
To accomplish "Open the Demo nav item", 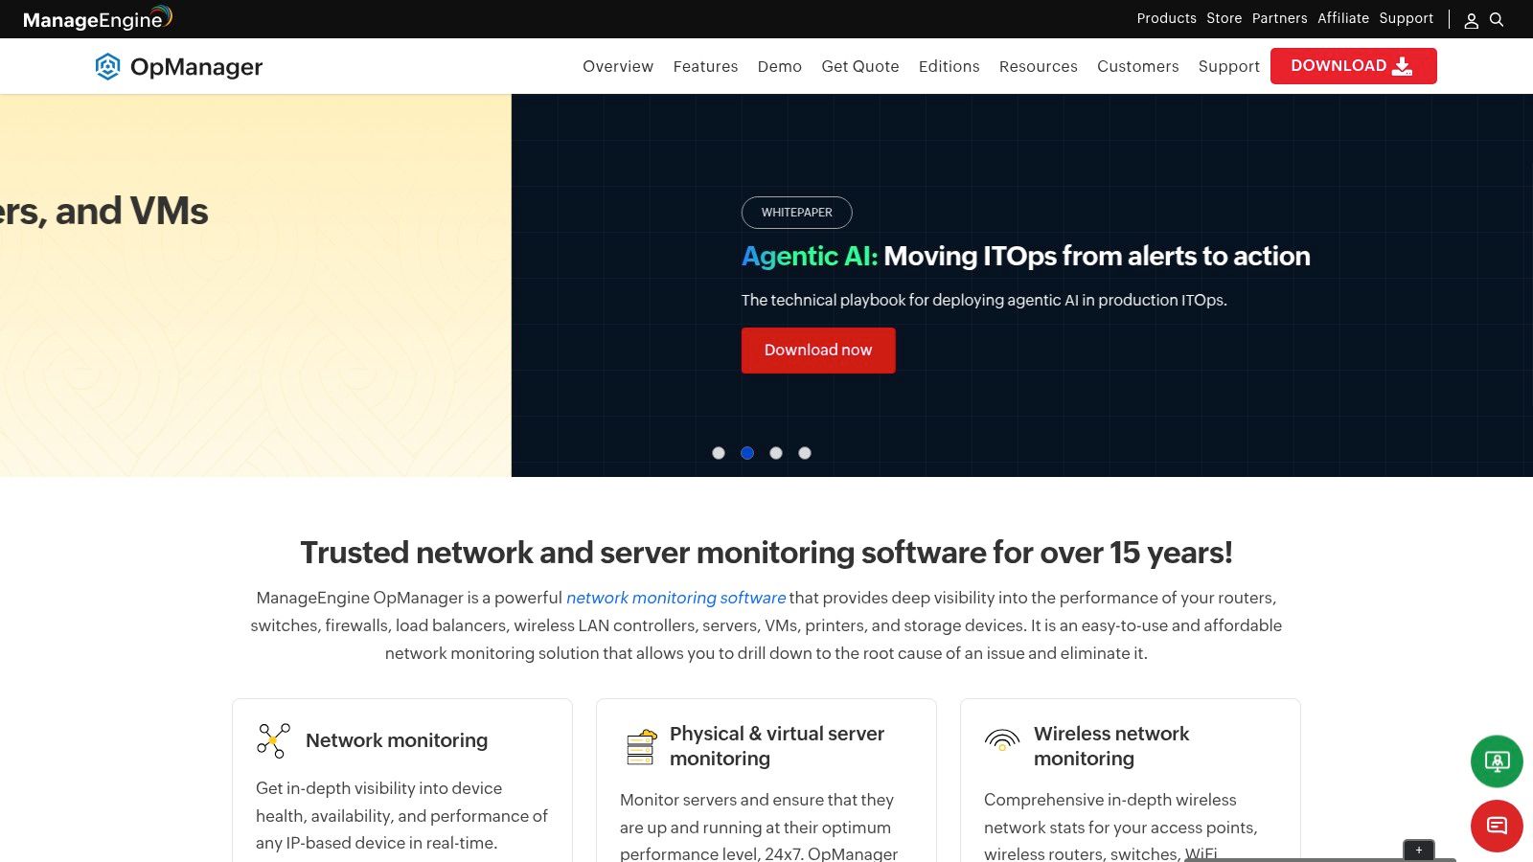I will pos(779,66).
